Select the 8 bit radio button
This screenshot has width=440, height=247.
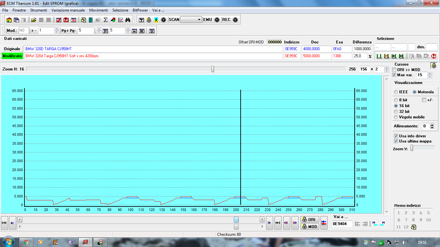tap(396, 100)
